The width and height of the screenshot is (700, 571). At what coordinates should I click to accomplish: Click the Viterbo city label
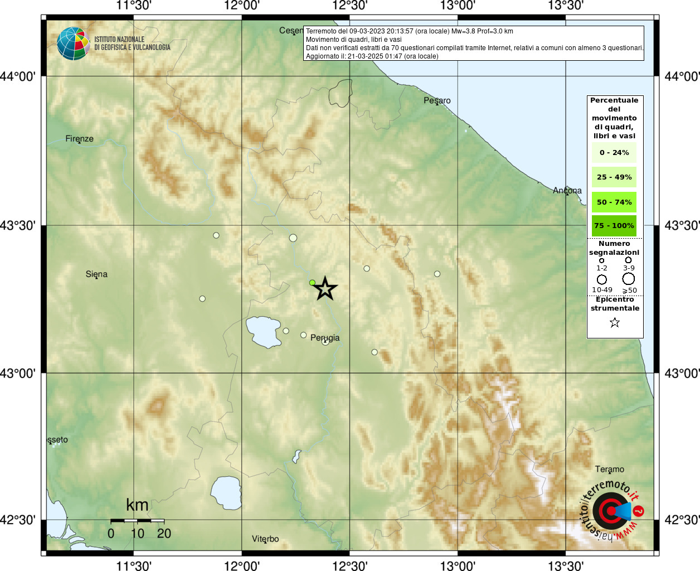pos(265,539)
